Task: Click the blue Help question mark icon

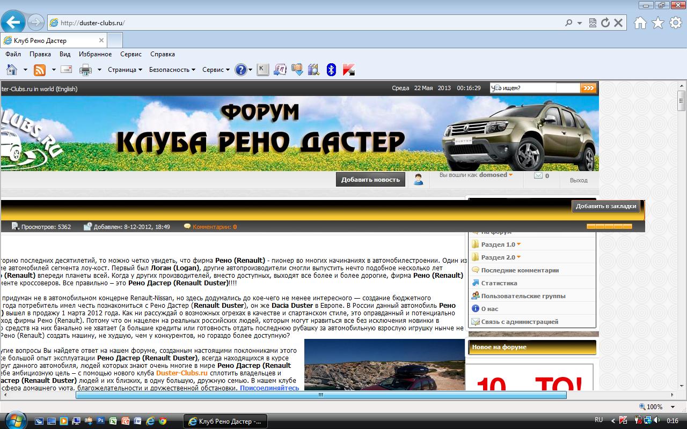Action: pyautogui.click(x=240, y=70)
